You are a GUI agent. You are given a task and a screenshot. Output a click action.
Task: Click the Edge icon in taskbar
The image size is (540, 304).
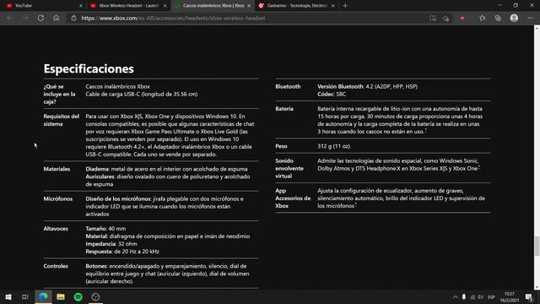[x=43, y=296]
